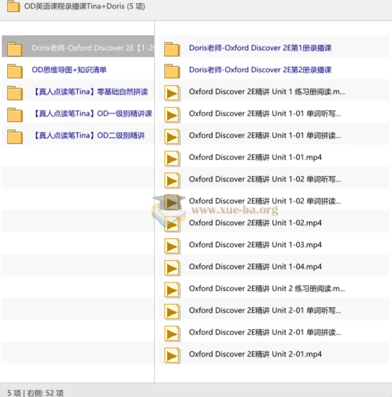Image resolution: width=392 pixels, height=397 pixels.
Task: Select file name Unit 1-01 单词听写...
Action: click(x=265, y=113)
